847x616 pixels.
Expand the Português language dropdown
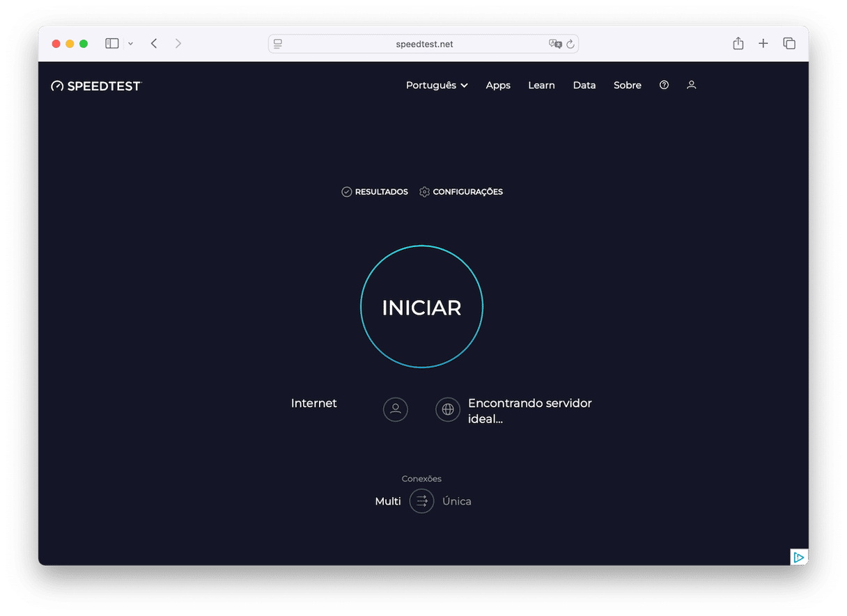pyautogui.click(x=437, y=85)
